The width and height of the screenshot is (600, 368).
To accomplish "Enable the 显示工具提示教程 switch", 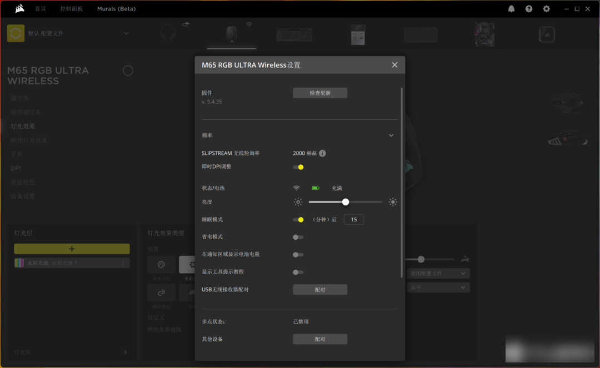I will (298, 272).
